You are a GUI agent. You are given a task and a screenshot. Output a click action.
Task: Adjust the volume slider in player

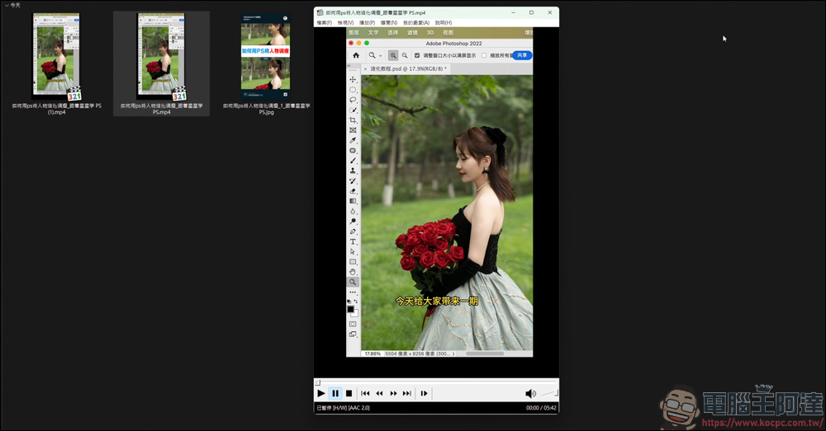pyautogui.click(x=550, y=394)
